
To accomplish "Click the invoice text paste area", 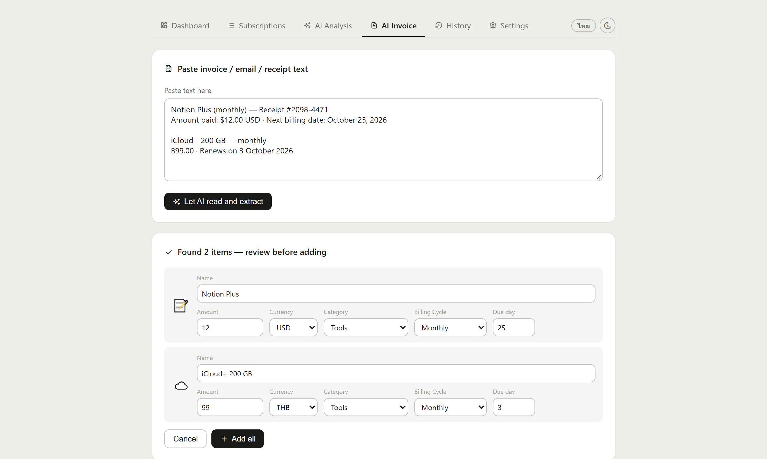I will (x=383, y=140).
